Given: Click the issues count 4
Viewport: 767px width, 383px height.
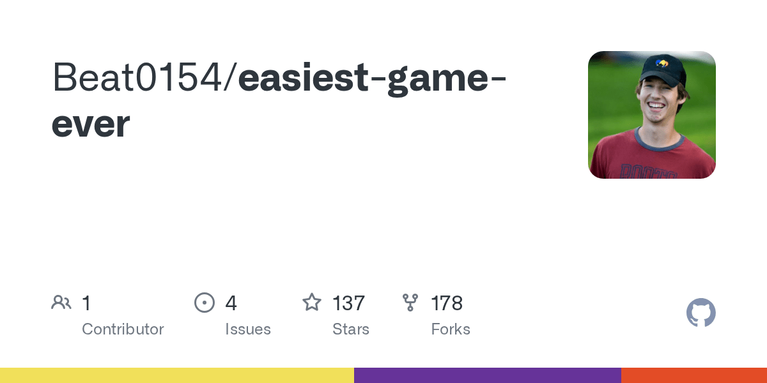Looking at the screenshot, I should click(231, 303).
